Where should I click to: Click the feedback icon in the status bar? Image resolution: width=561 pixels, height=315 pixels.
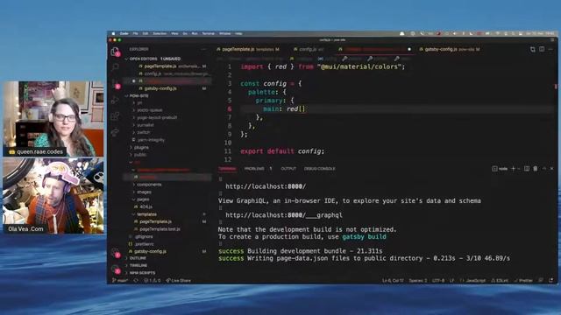(541, 280)
